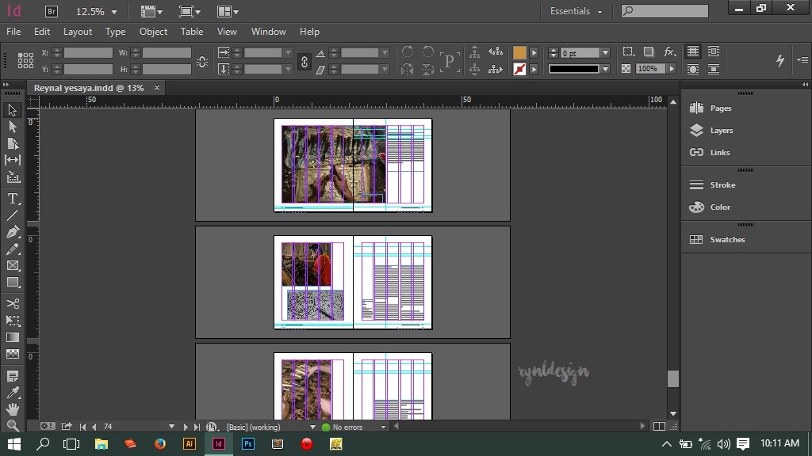Select the Direct Selection tool
Image resolution: width=812 pixels, height=456 pixels.
pyautogui.click(x=13, y=126)
